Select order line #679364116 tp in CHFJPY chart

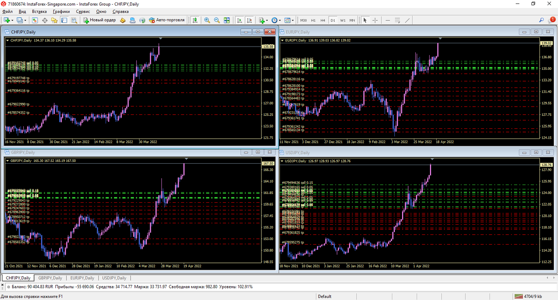click(19, 91)
